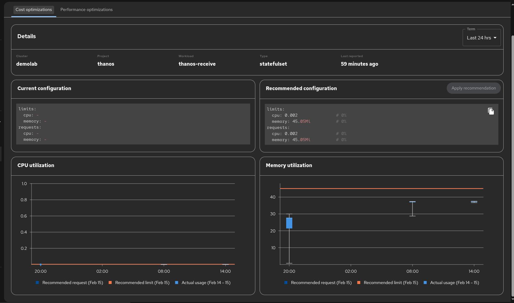Click inside the Recommended configuration YAML block
The width and height of the screenshot is (514, 303).
[x=381, y=124]
